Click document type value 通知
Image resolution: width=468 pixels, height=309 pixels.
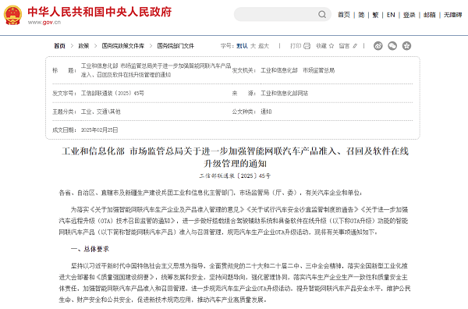point(266,112)
